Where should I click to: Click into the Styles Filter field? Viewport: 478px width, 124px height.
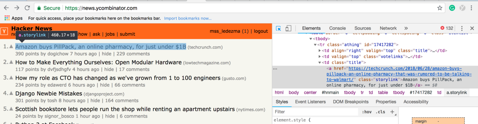click(x=315, y=112)
